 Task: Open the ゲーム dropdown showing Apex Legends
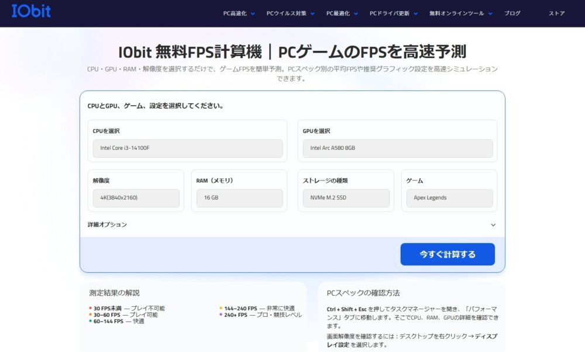[449, 198]
